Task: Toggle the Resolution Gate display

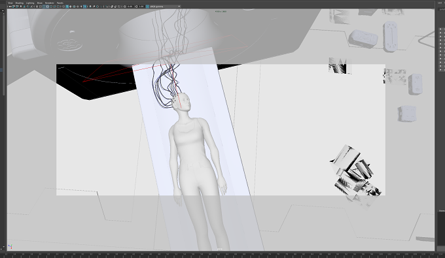Action: pos(44,7)
